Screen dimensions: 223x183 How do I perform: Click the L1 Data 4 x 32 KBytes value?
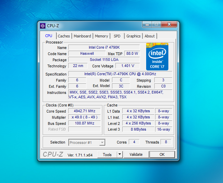click(138, 111)
